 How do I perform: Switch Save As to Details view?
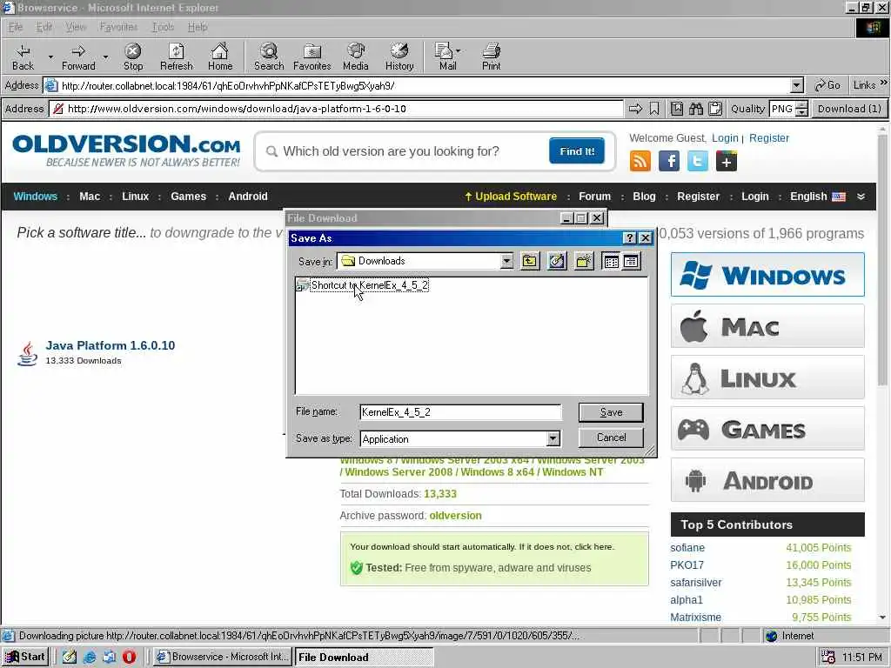[x=632, y=261]
